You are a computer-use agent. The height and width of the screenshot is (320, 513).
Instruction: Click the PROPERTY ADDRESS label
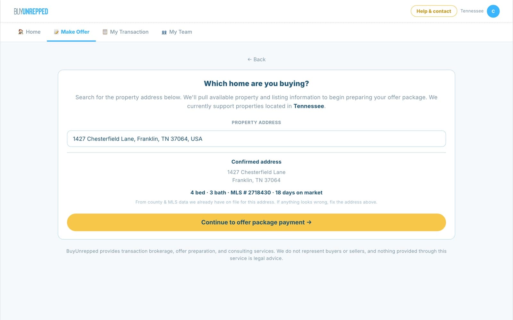click(256, 123)
